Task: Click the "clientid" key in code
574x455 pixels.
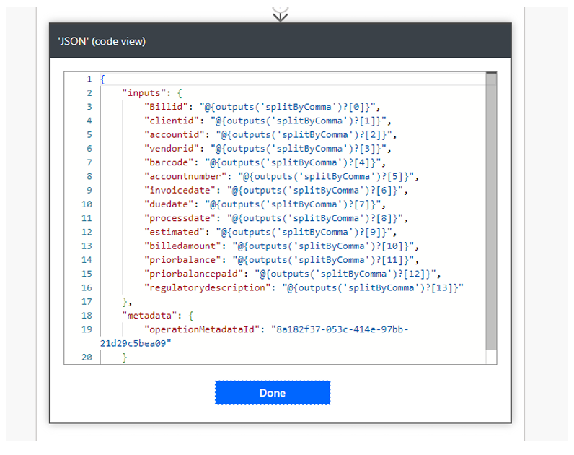Action: pyautogui.click(x=172, y=121)
